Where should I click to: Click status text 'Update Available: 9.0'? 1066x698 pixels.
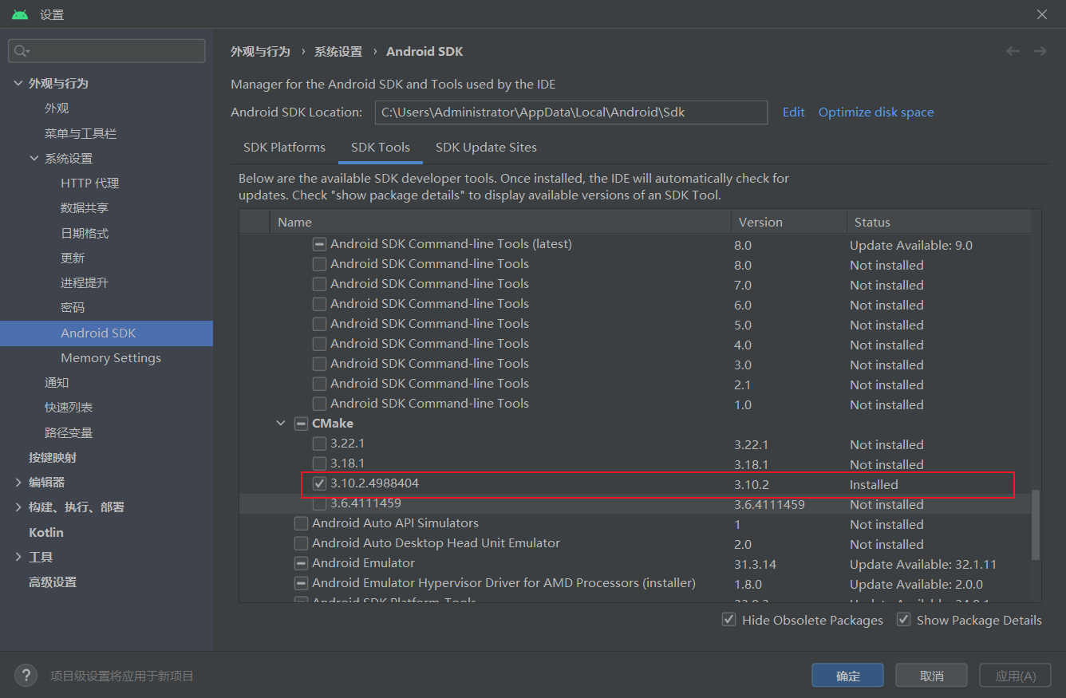911,245
